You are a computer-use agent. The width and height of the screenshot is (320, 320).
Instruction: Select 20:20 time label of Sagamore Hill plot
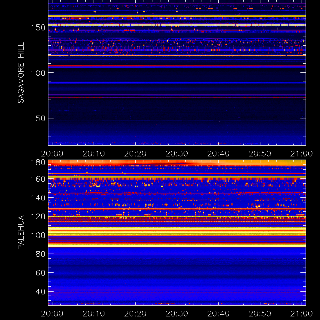[135, 154]
